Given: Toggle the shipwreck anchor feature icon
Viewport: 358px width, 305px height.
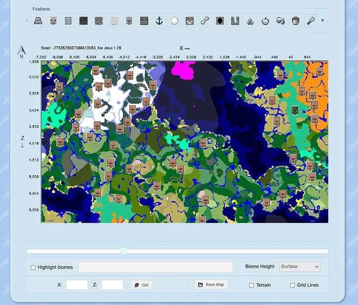Looking at the screenshot, I should (159, 21).
